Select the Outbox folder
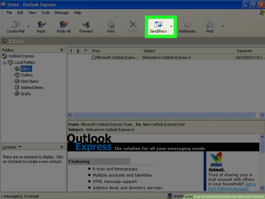This screenshot has width=265, height=199. pos(27,75)
